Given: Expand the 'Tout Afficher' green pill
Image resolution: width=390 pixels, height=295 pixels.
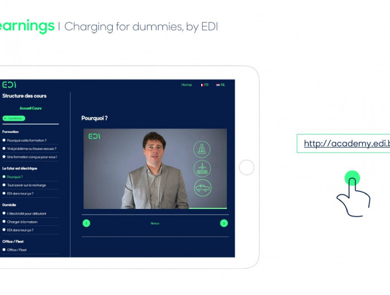Looking at the screenshot, I should (13, 118).
